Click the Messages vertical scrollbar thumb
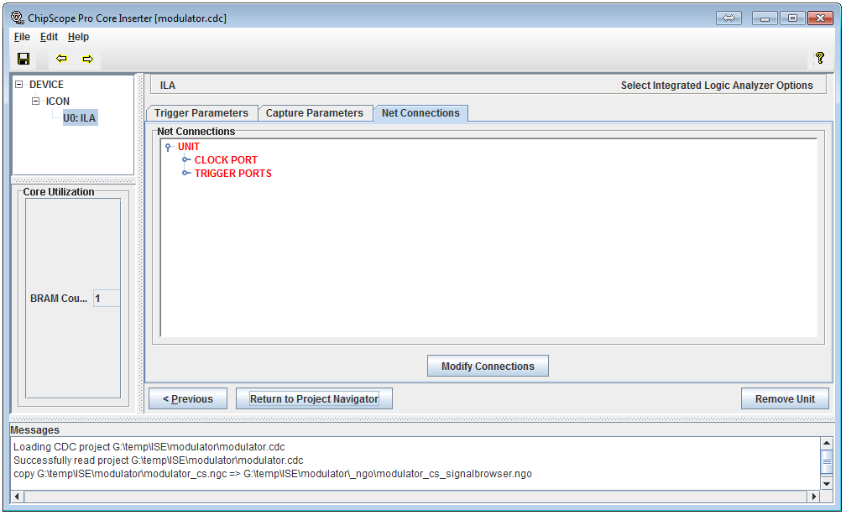 click(x=827, y=461)
